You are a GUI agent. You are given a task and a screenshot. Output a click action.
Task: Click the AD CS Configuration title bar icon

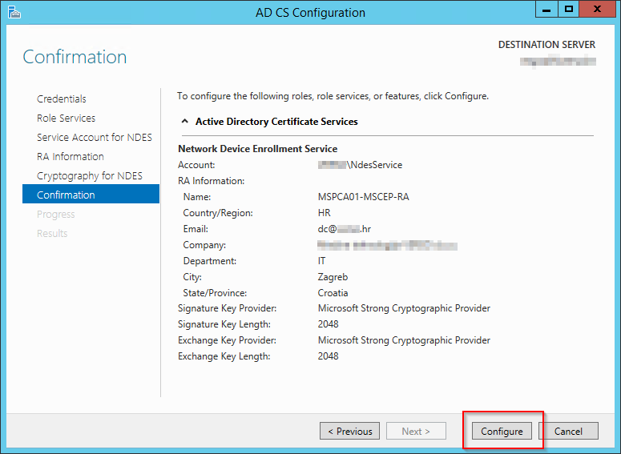coord(14,12)
